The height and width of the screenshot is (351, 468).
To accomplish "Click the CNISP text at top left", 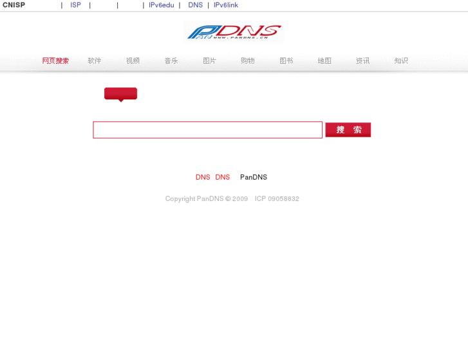I will click(x=14, y=5).
